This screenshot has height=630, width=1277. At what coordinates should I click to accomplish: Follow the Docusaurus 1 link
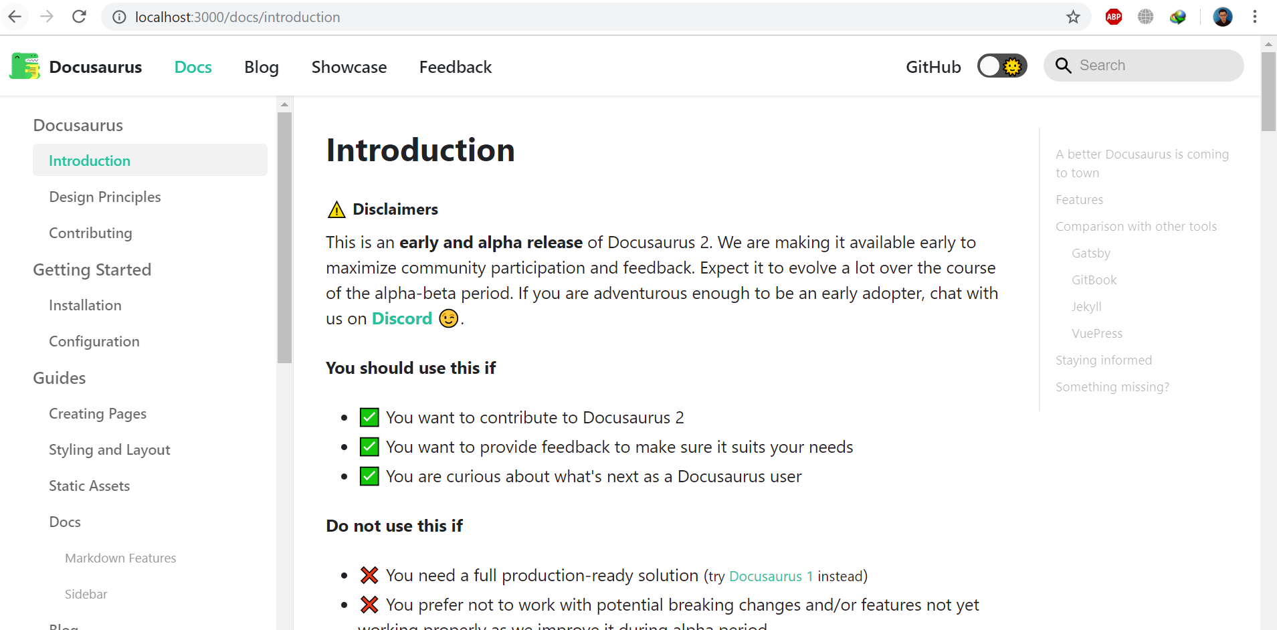pyautogui.click(x=771, y=576)
